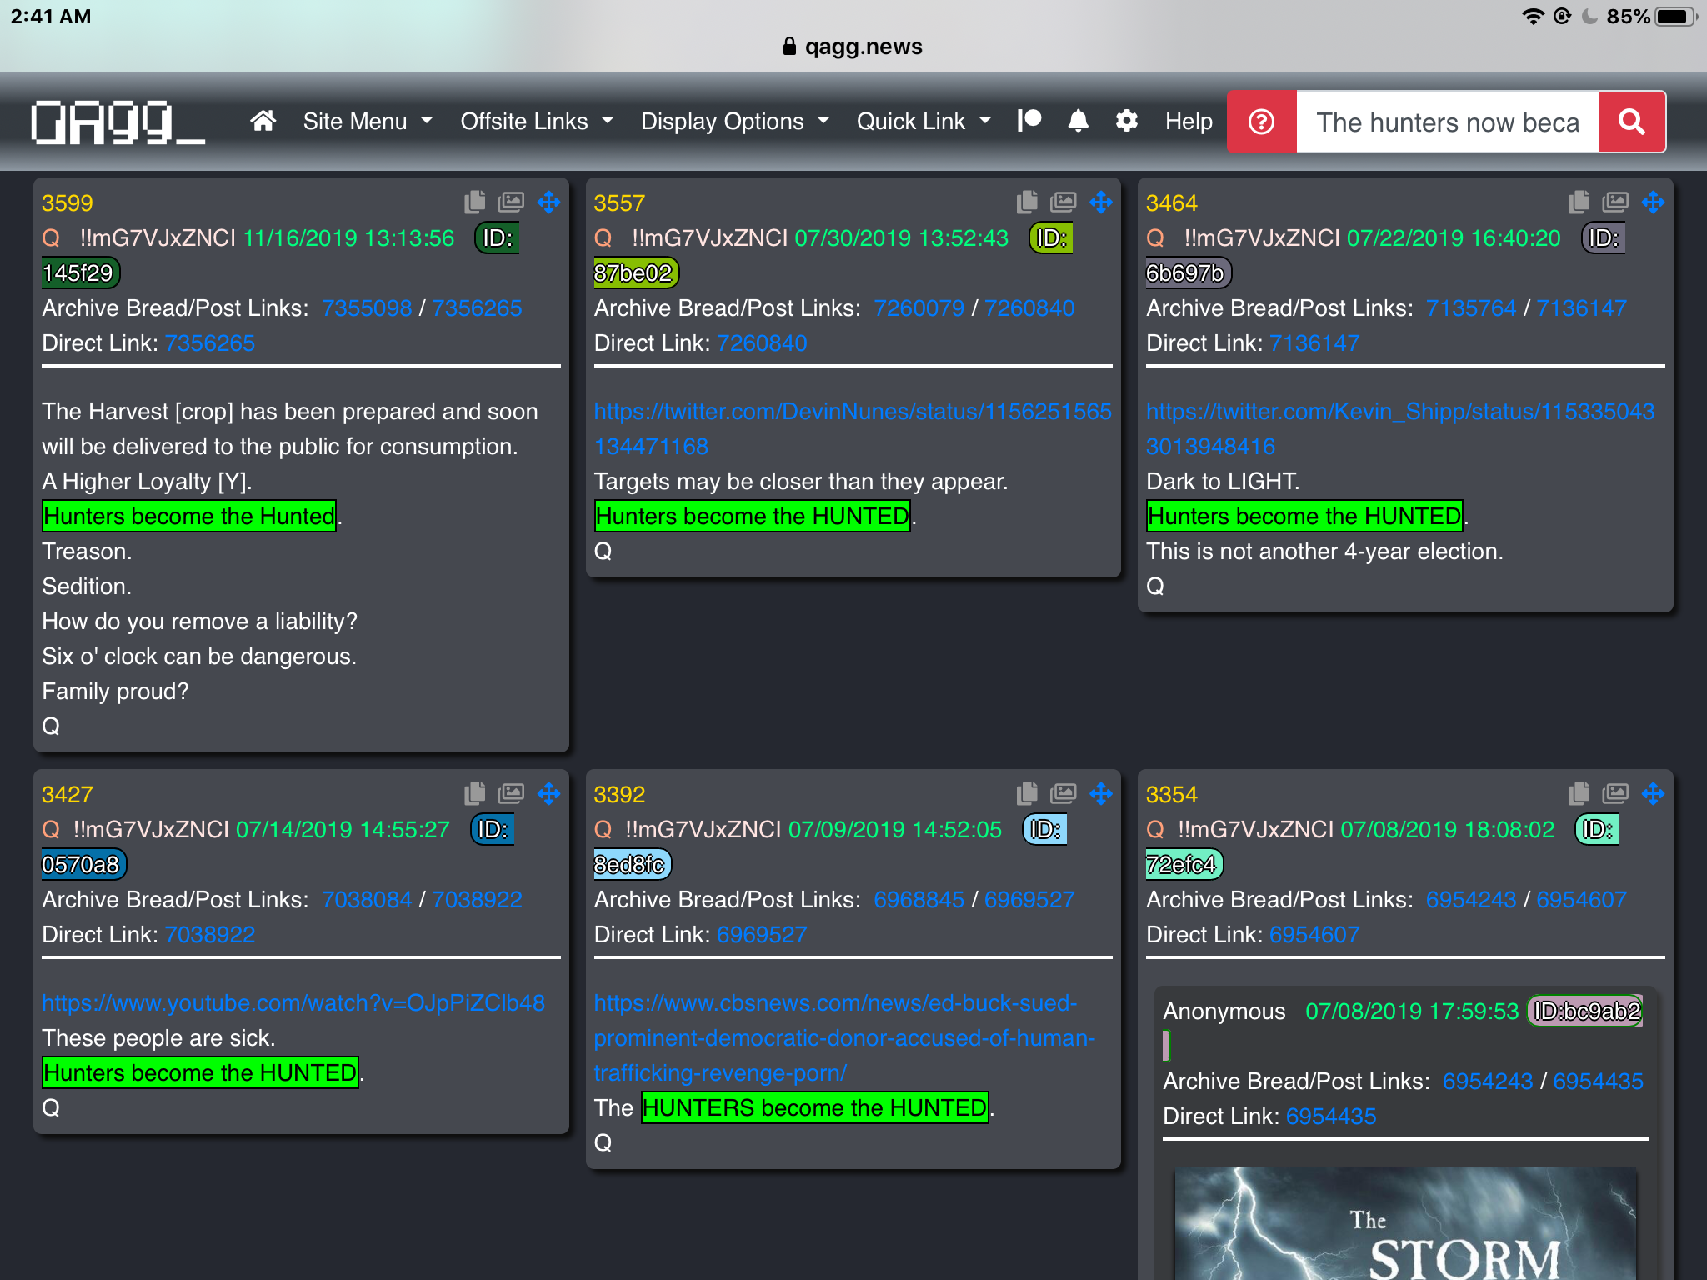Click the home icon in navbar

click(263, 122)
